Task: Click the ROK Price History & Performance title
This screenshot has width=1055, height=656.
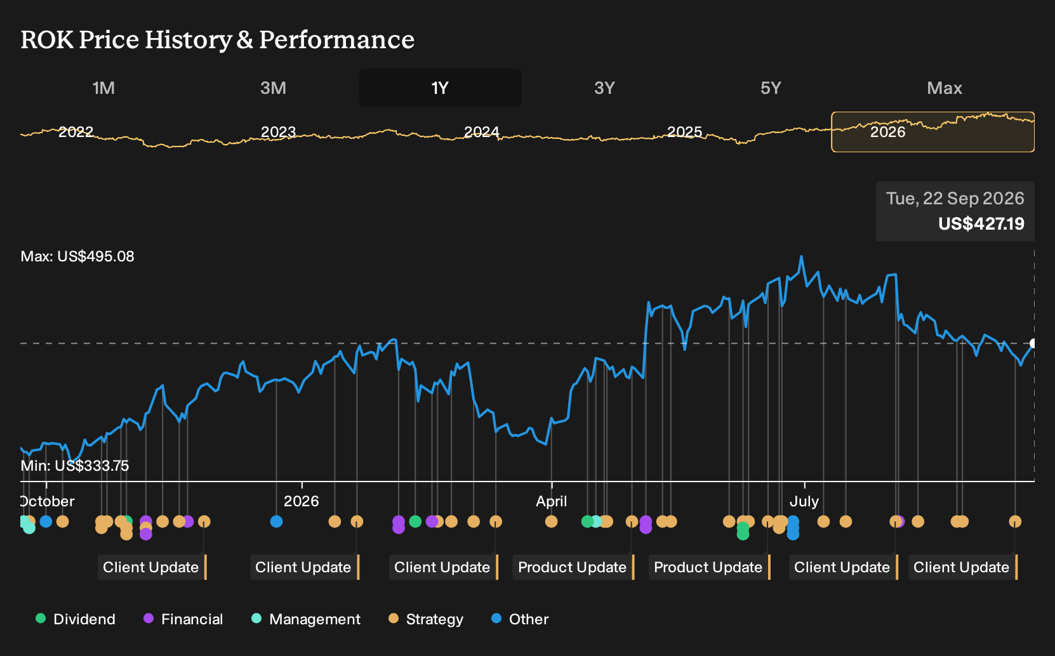Action: click(x=218, y=39)
